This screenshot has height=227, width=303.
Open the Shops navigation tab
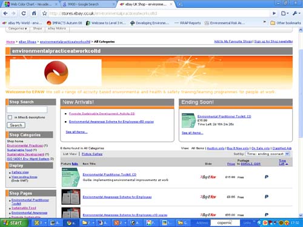[x=38, y=28]
